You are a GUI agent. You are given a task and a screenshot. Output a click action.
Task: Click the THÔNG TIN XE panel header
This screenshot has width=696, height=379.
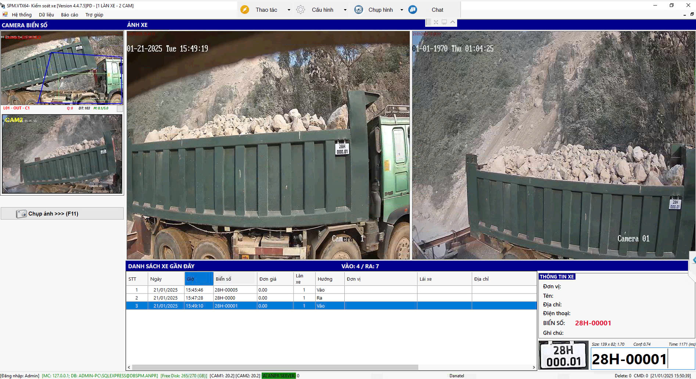tap(557, 277)
